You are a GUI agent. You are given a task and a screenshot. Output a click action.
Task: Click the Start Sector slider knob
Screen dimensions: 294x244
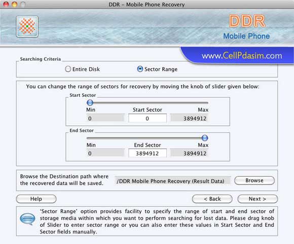(90, 103)
